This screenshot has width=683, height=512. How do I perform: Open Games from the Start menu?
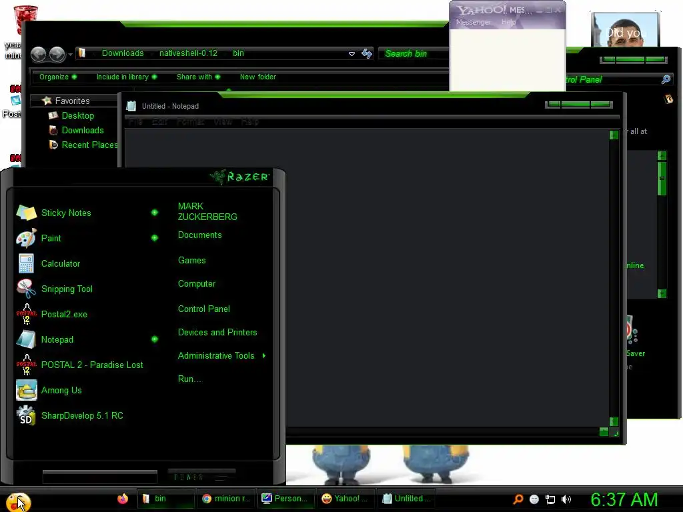click(191, 261)
